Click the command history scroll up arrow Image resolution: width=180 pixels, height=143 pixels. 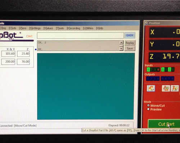(121, 42)
